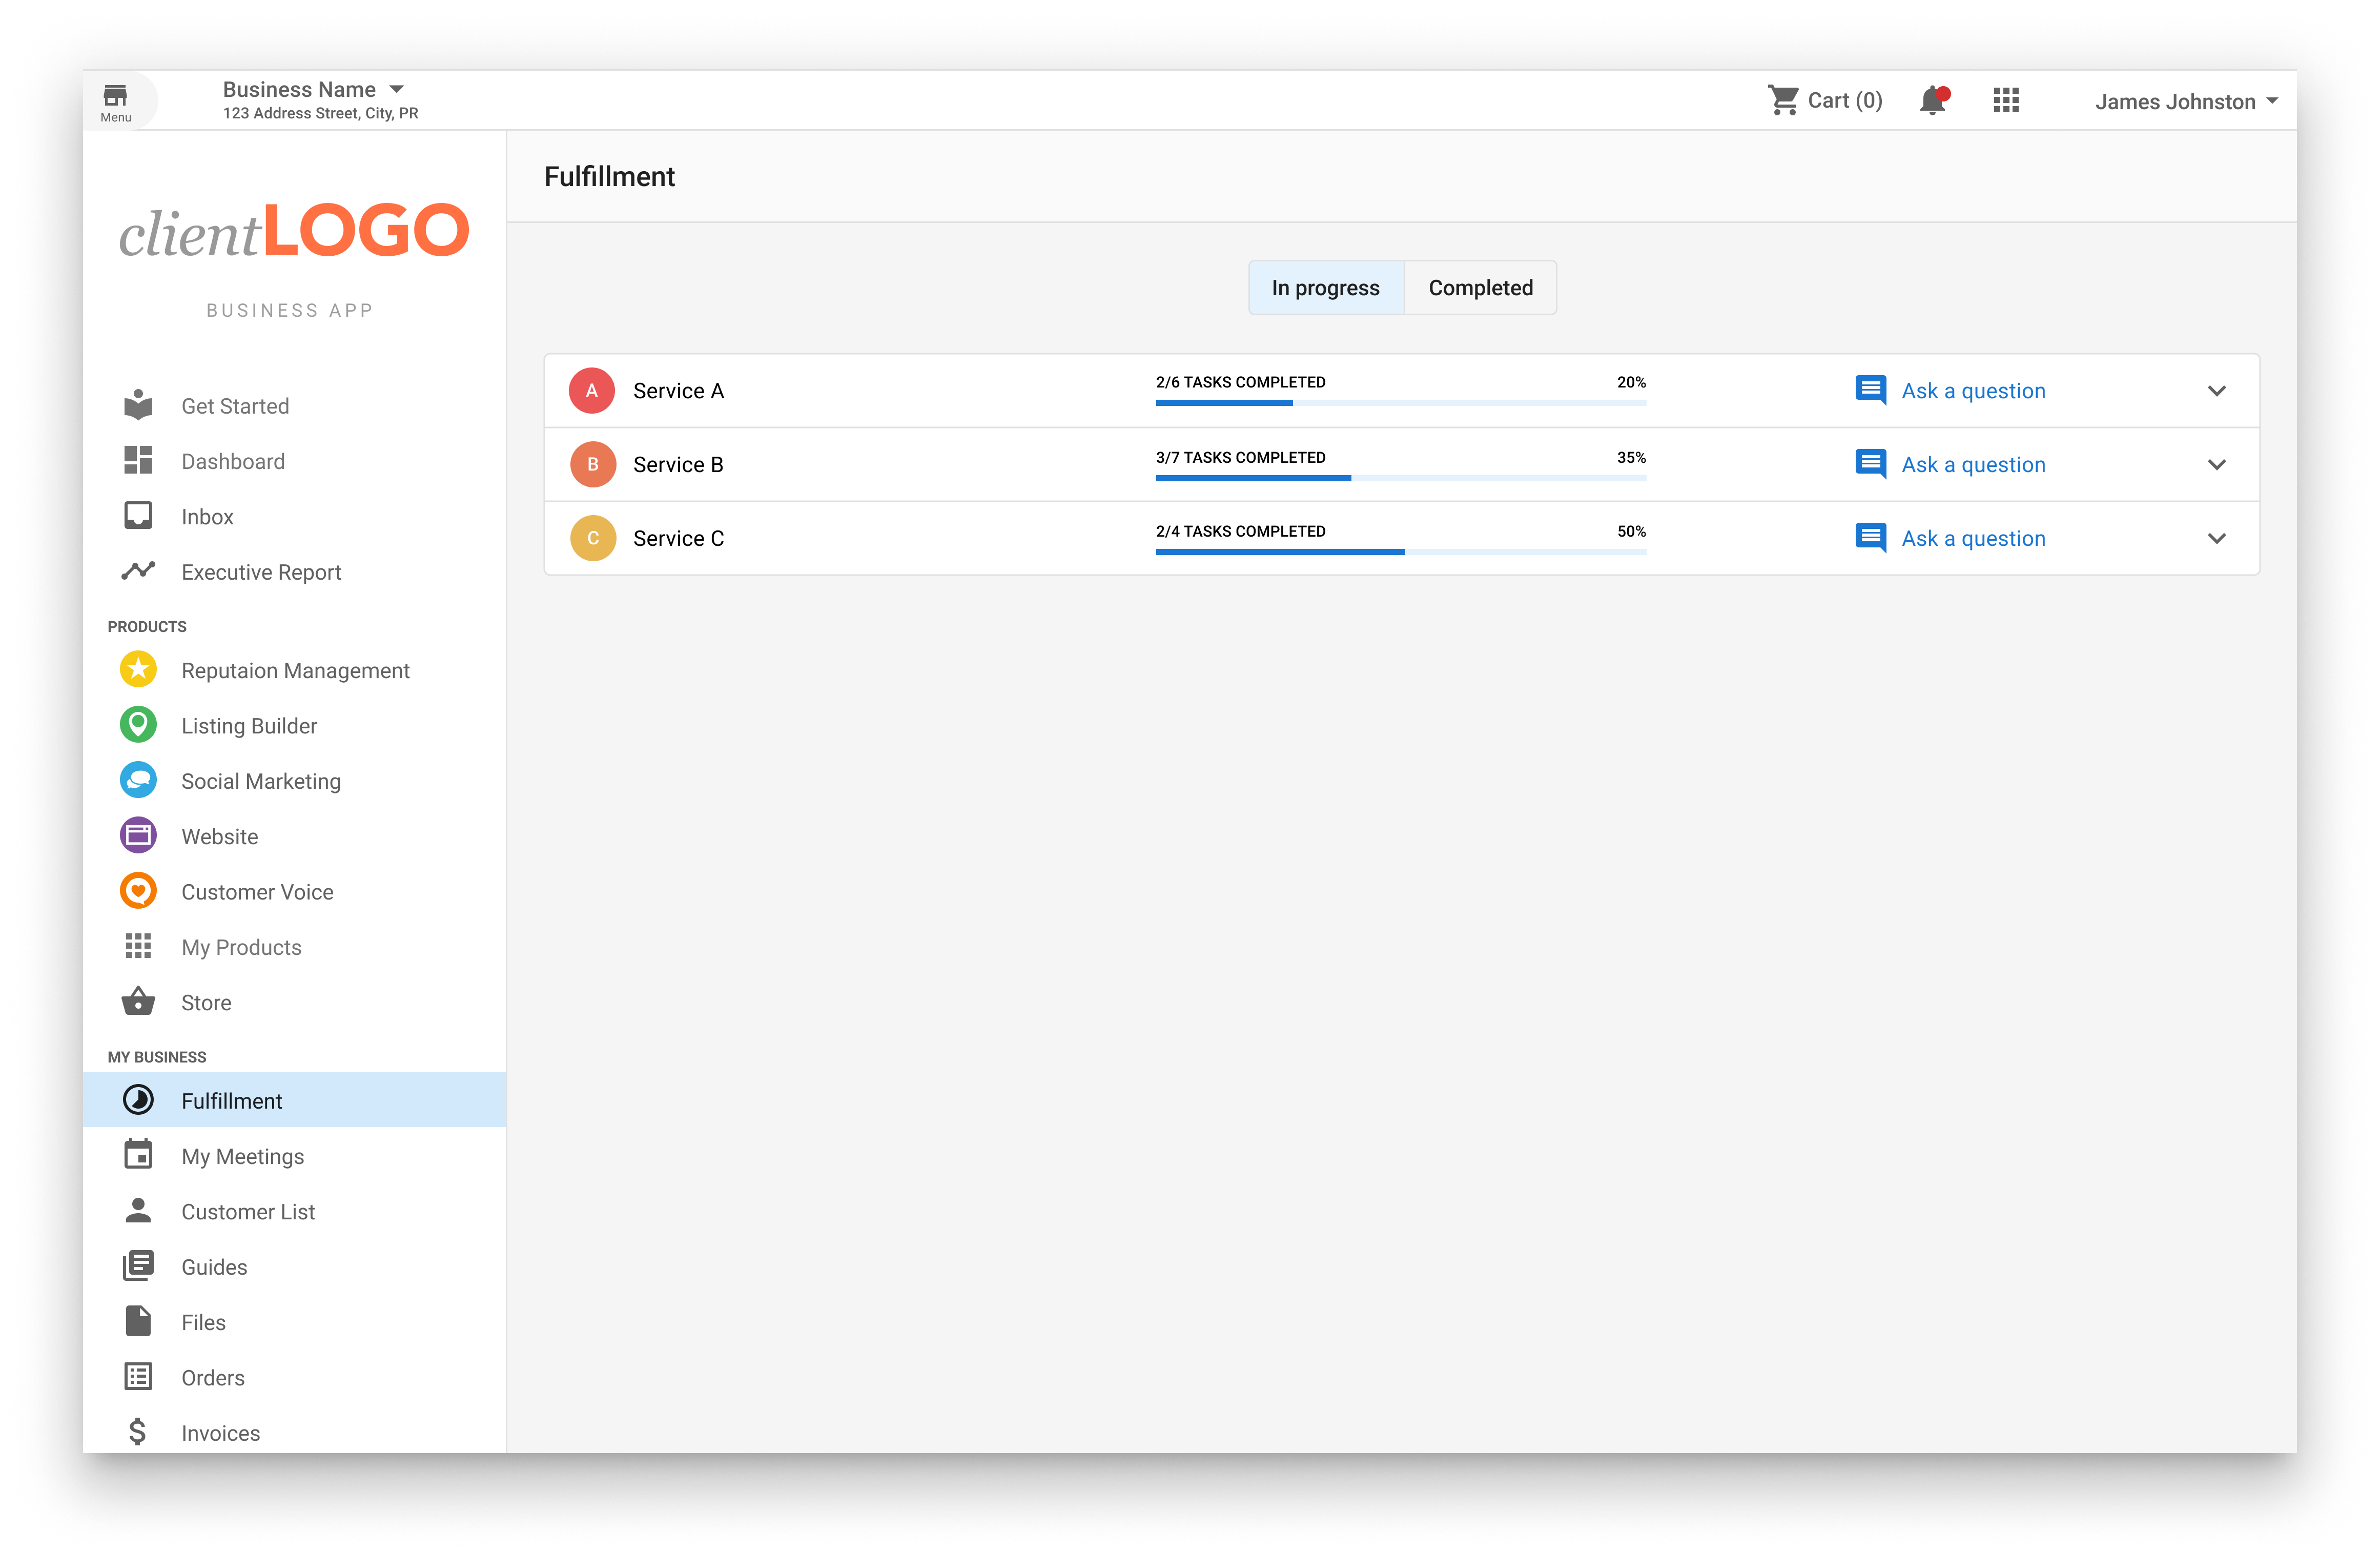The width and height of the screenshot is (2380, 1553).
Task: Open Listing Builder product link
Action: click(249, 726)
